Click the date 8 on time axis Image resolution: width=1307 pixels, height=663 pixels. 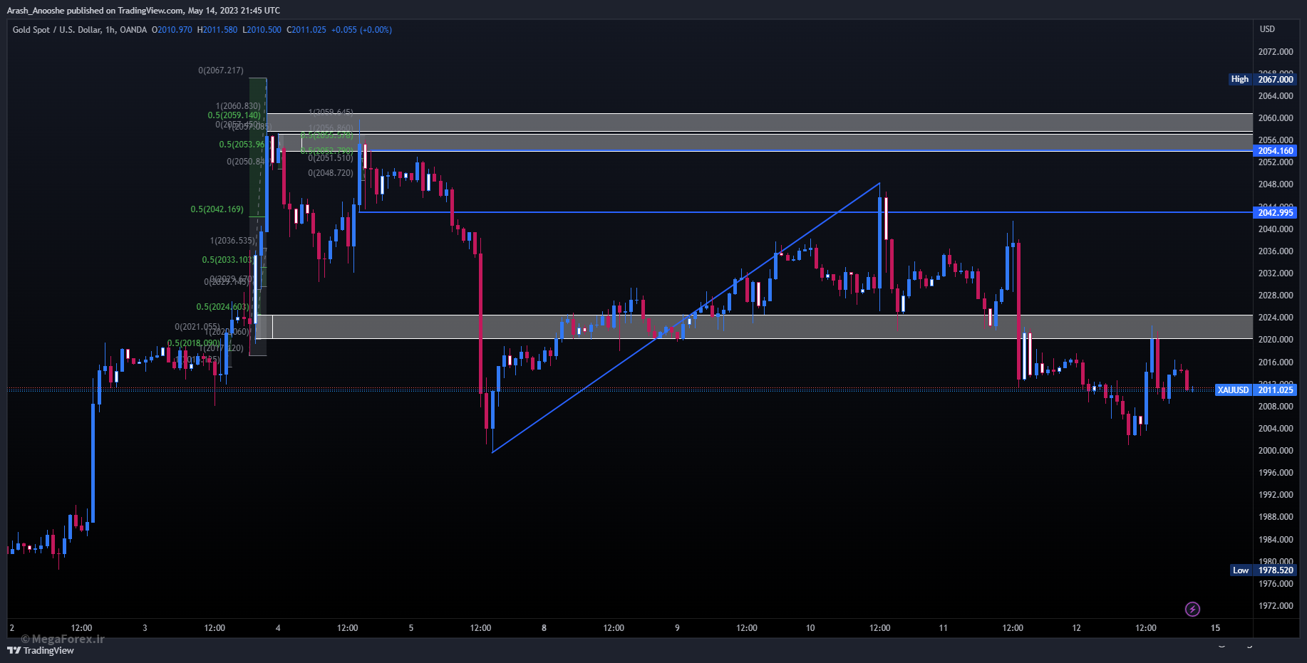tap(544, 628)
